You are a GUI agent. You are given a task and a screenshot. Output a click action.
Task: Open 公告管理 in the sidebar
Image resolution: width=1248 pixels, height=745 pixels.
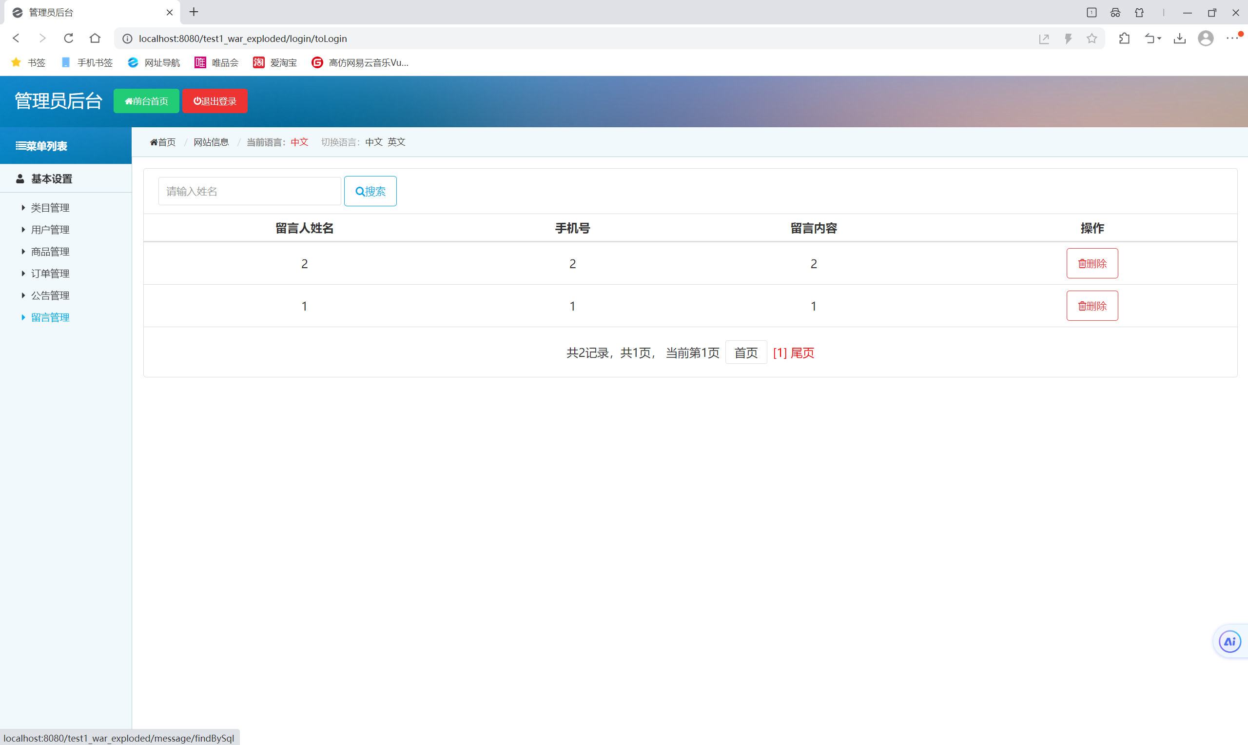tap(50, 295)
